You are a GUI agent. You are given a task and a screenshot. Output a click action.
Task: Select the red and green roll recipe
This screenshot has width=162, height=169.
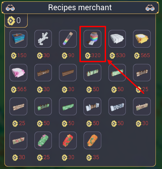pyautogui.click(x=68, y=140)
